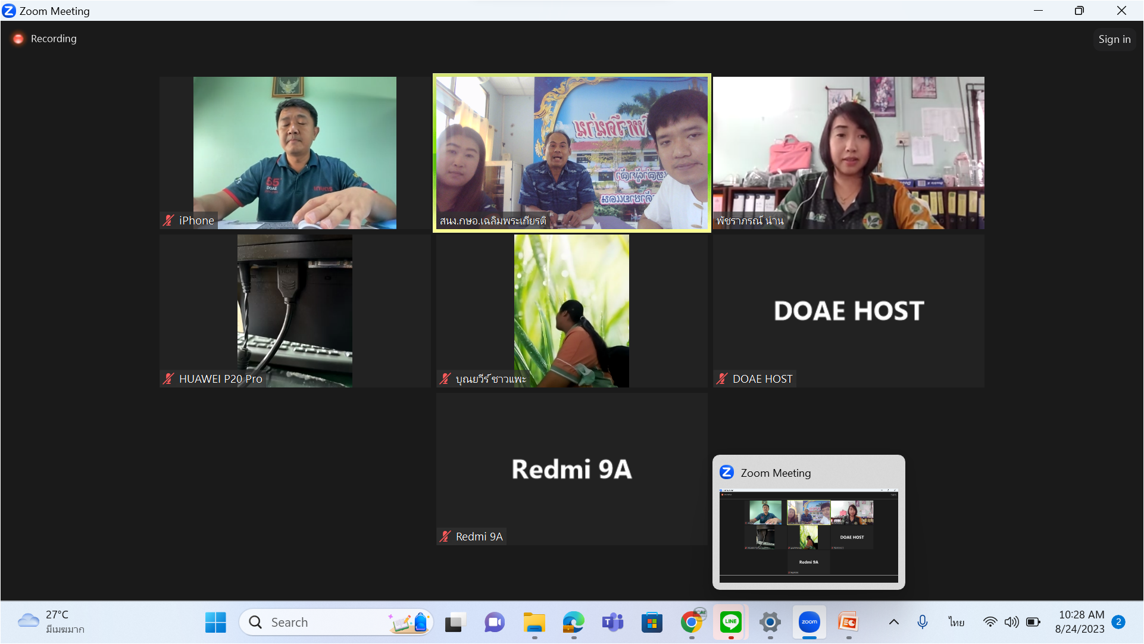The image size is (1144, 644).
Task: Click muted mic icon on HUAWEI P20 Pro
Action: (168, 379)
